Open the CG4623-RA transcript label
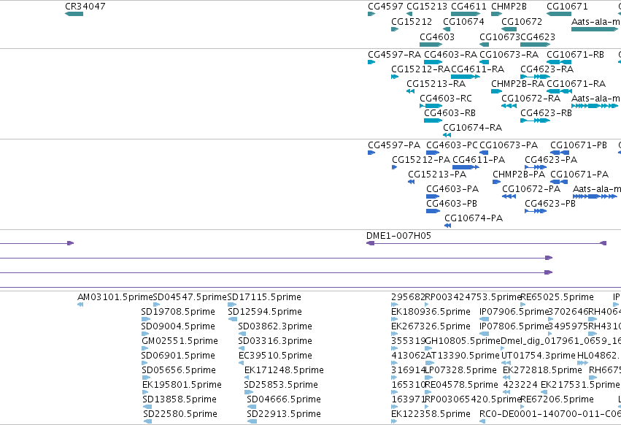621x425 pixels. 547,69
